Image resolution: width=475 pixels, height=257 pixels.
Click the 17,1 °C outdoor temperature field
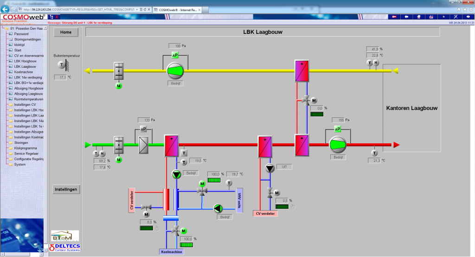tap(60, 77)
